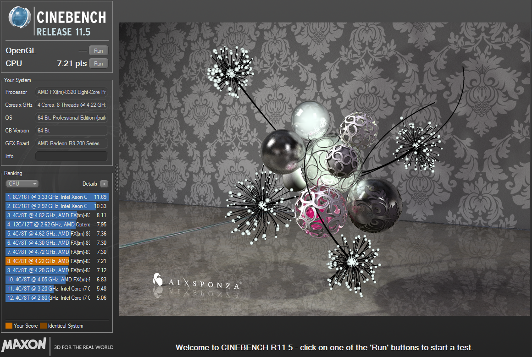
Task: Run the CPU benchmark
Action: (x=99, y=63)
